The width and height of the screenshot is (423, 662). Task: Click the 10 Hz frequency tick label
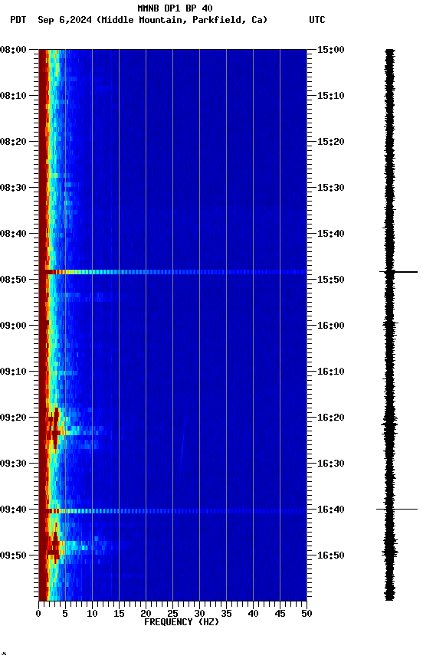click(92, 614)
